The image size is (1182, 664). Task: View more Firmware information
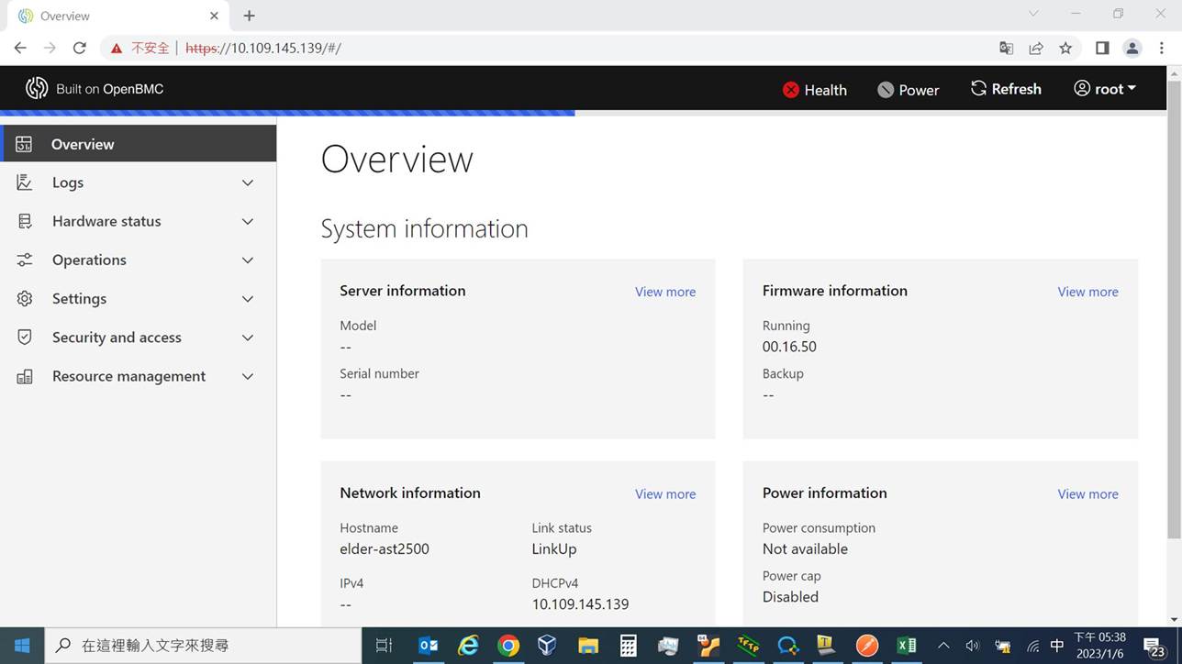tap(1087, 292)
